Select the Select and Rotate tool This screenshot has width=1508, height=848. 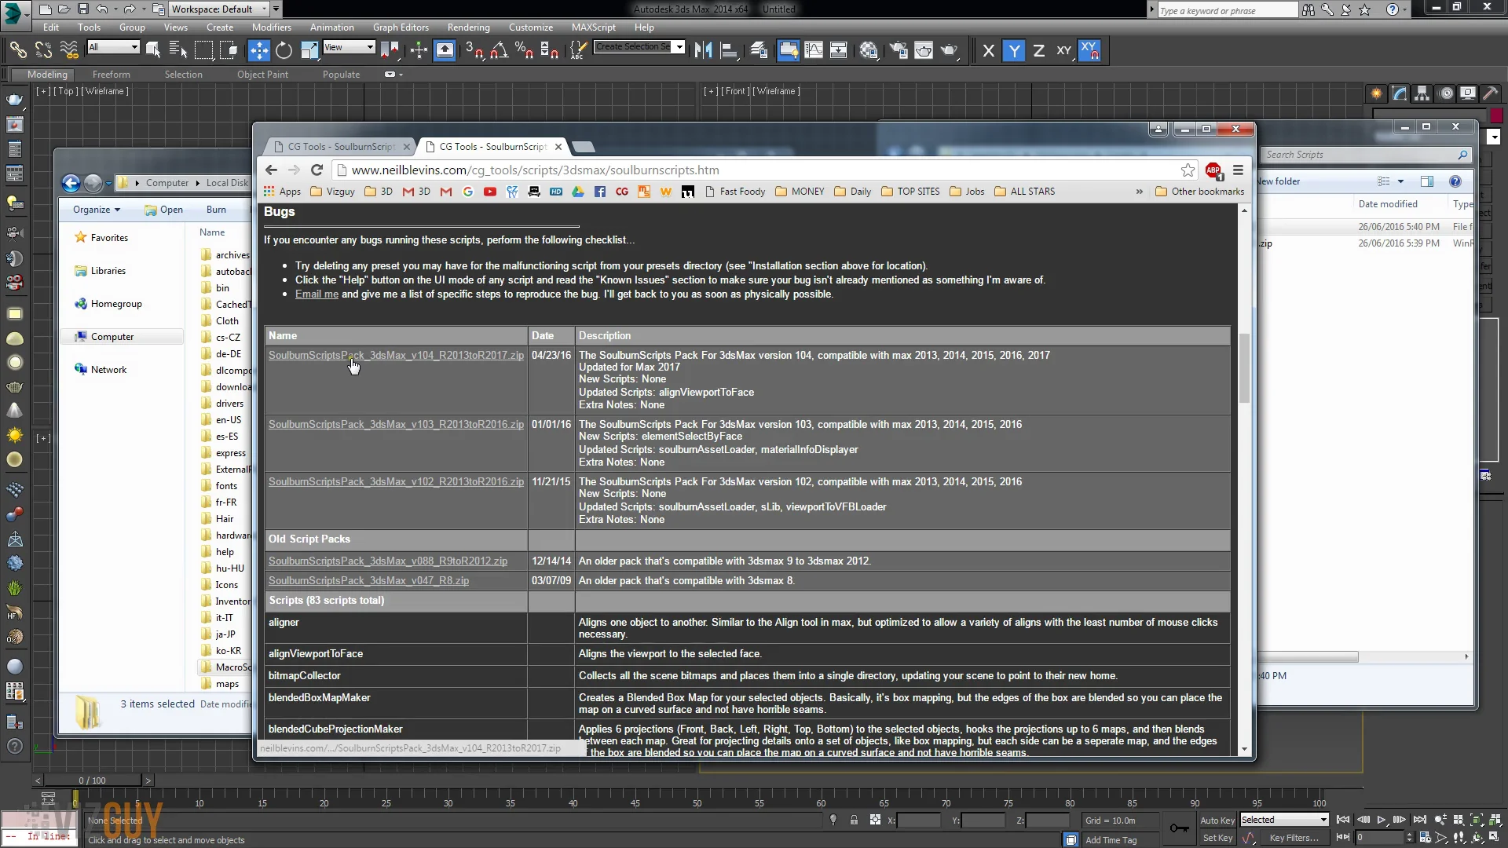284,51
